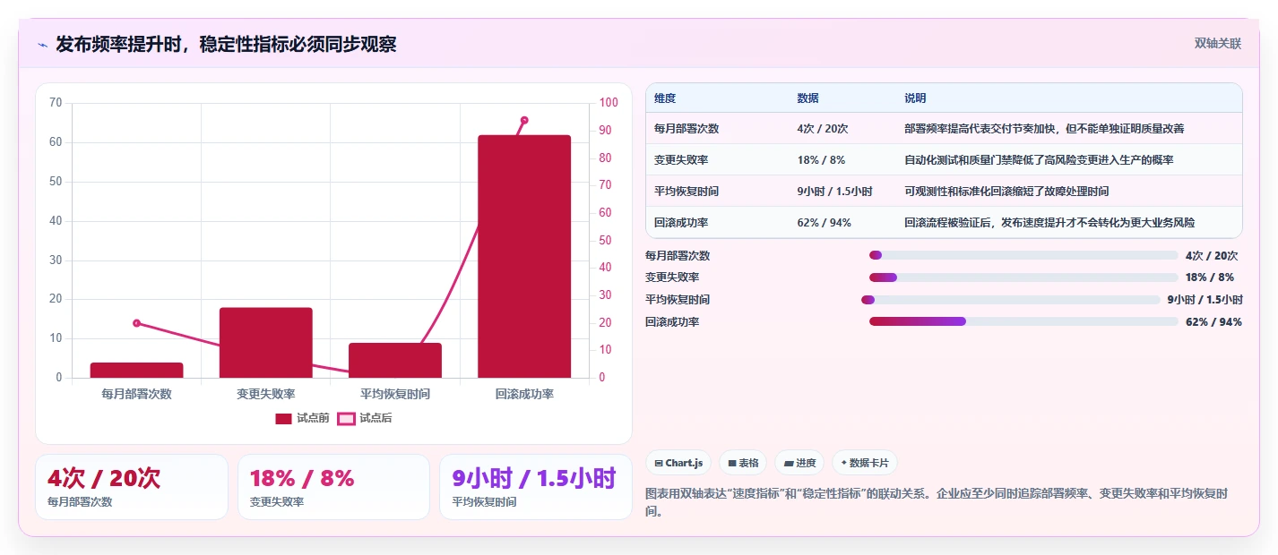Open the 4次 / 20次 stat card

(x=132, y=487)
